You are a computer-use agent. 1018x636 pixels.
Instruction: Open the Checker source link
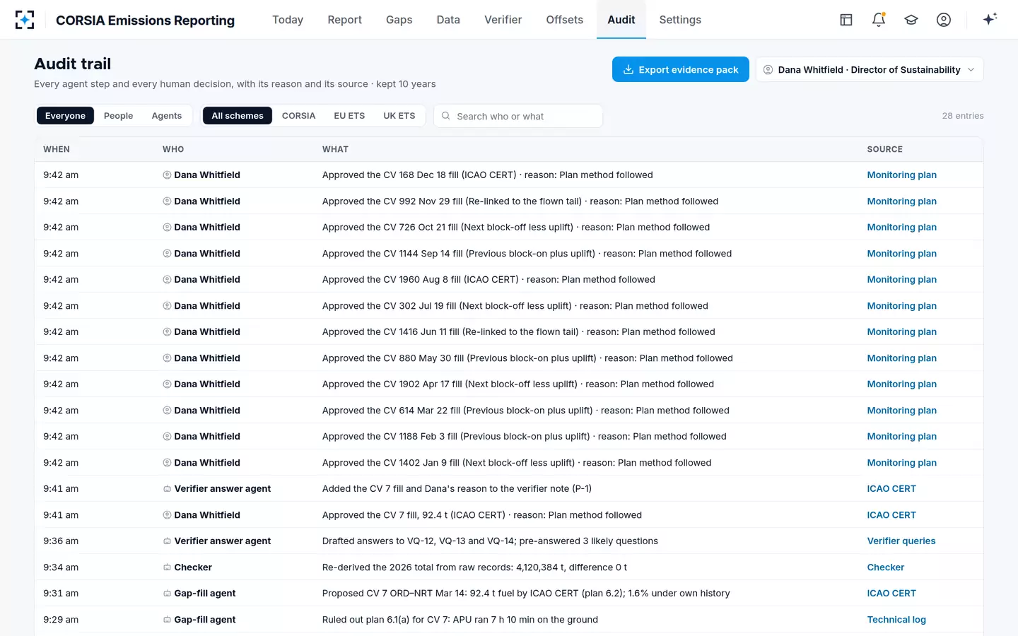pyautogui.click(x=885, y=567)
